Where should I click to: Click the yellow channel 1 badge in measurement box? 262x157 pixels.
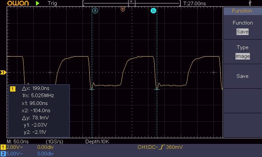point(13,89)
